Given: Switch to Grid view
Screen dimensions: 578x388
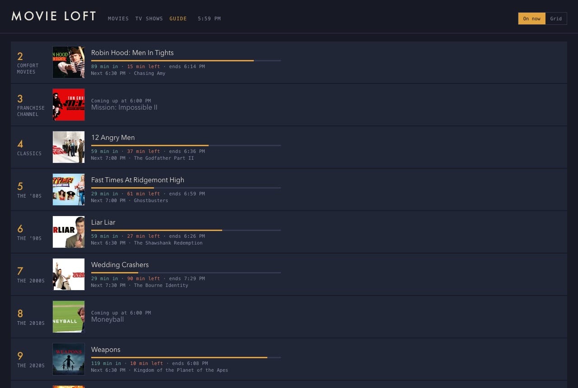Looking at the screenshot, I should [556, 18].
